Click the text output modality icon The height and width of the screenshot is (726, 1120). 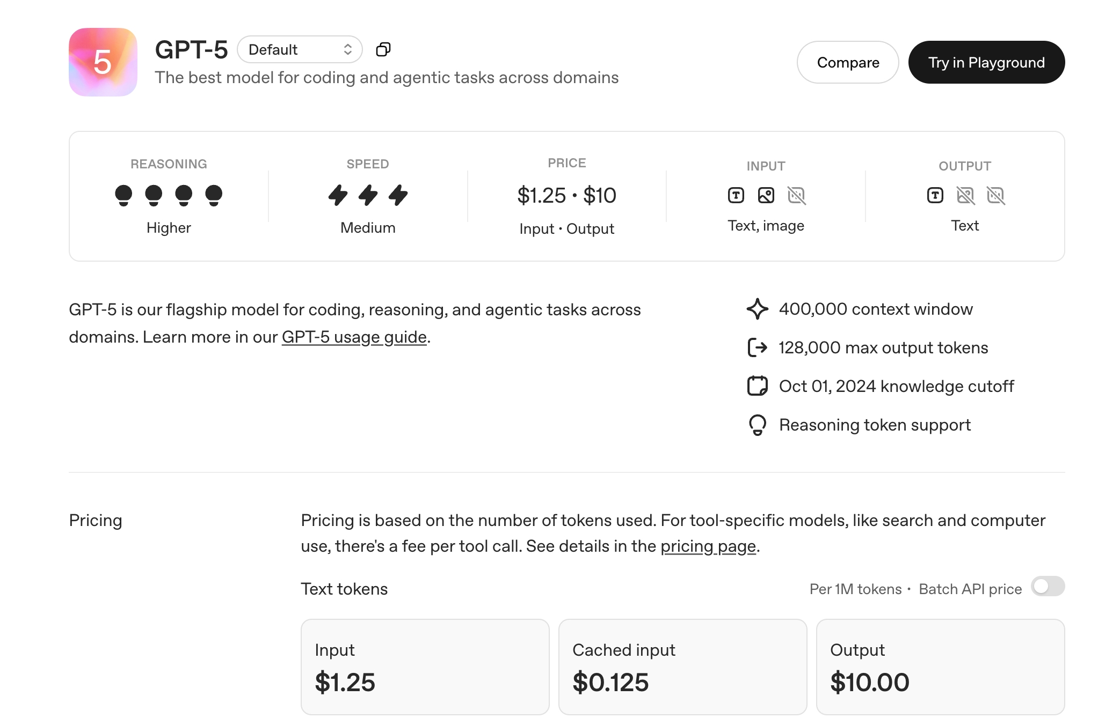pyautogui.click(x=935, y=195)
